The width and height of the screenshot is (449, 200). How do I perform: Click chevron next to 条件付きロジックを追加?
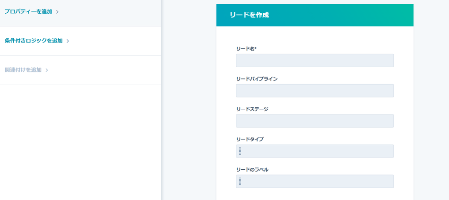68,41
